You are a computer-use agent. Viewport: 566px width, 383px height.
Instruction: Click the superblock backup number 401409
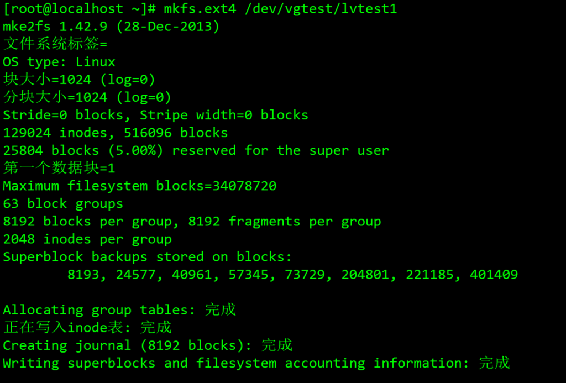click(494, 275)
